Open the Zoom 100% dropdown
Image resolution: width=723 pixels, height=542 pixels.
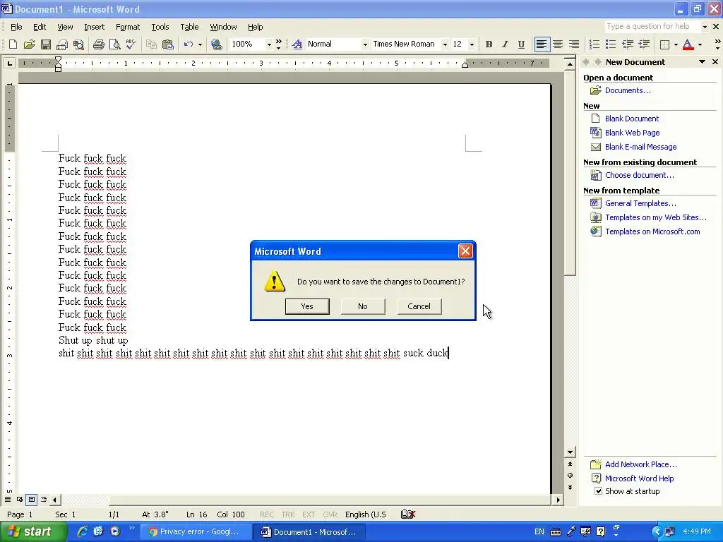tap(269, 44)
